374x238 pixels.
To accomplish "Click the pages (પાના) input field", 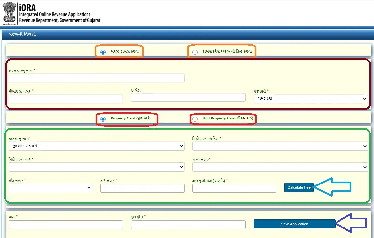I will (66, 225).
